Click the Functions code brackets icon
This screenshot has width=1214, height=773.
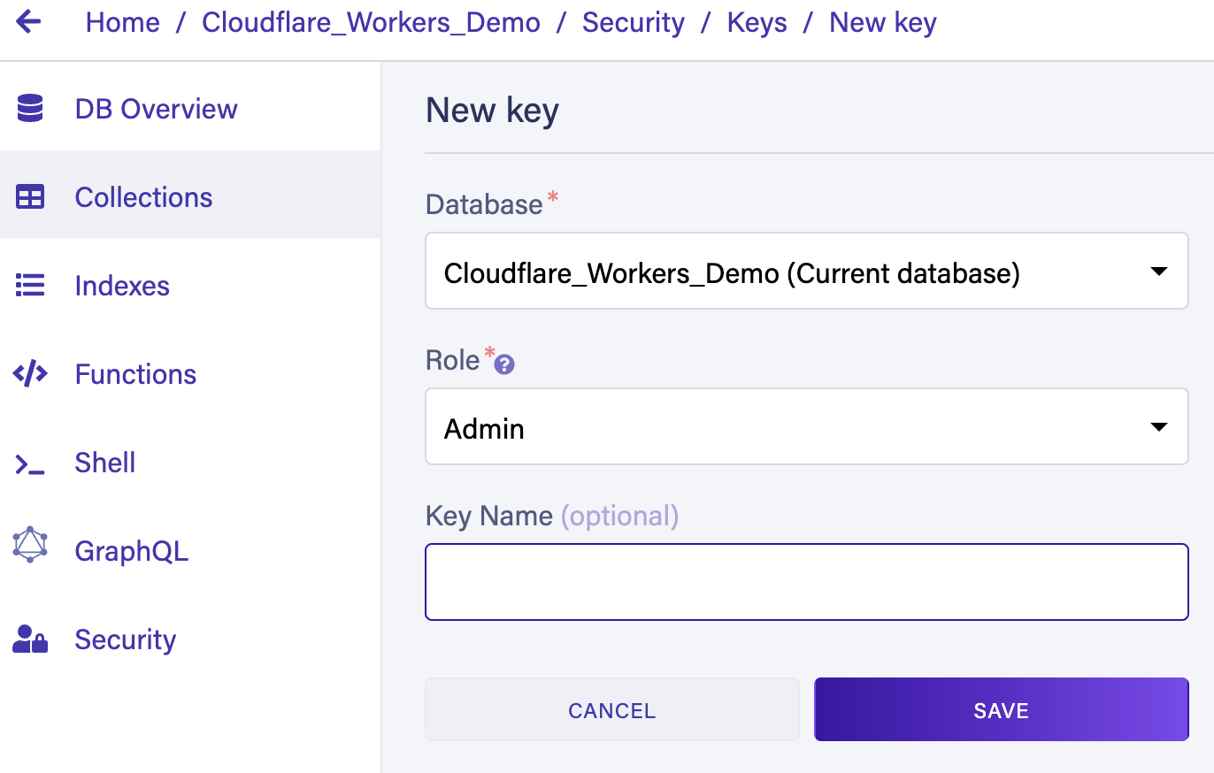pyautogui.click(x=30, y=374)
